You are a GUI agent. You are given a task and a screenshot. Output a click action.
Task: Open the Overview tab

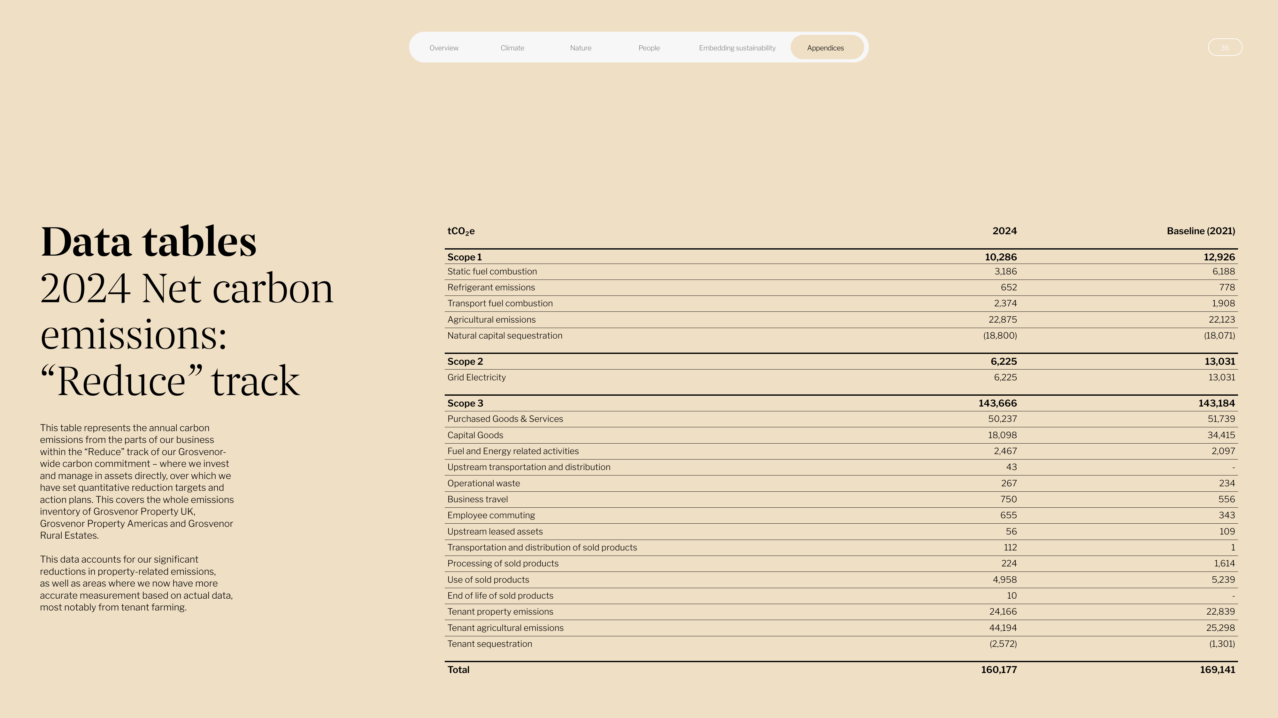pos(443,48)
